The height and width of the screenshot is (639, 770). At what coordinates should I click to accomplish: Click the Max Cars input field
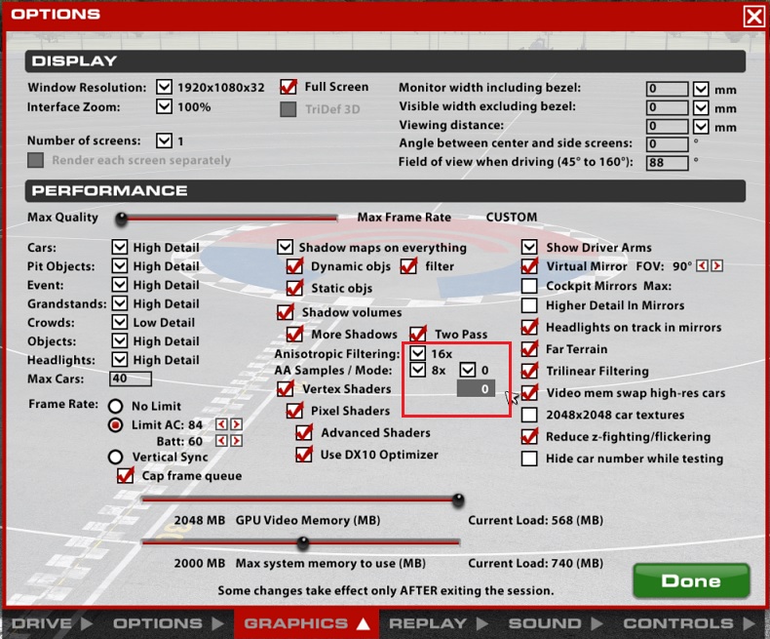coord(133,379)
